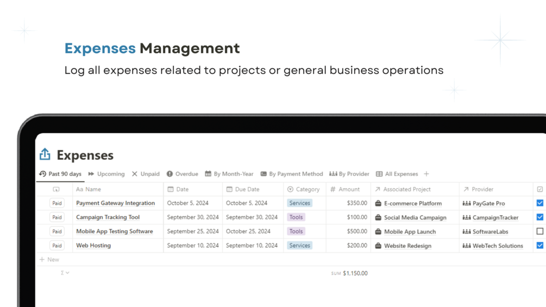Open the CampaignTracker provider page
This screenshot has height=307, width=546.
tap(495, 217)
